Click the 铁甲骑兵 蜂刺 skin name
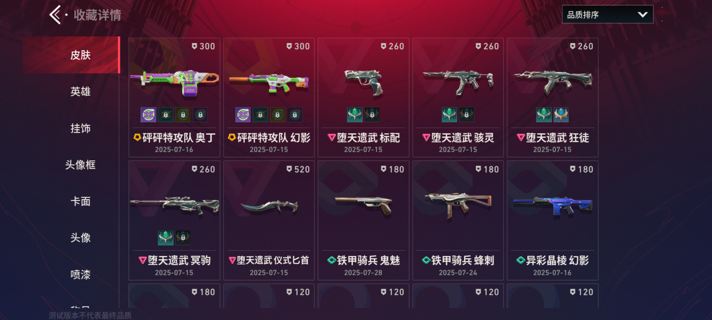712x320 pixels. [x=463, y=260]
